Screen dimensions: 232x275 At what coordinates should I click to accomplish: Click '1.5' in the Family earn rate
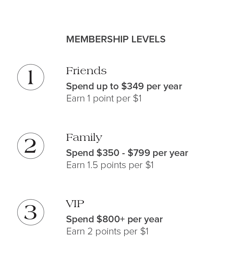[x=92, y=165]
